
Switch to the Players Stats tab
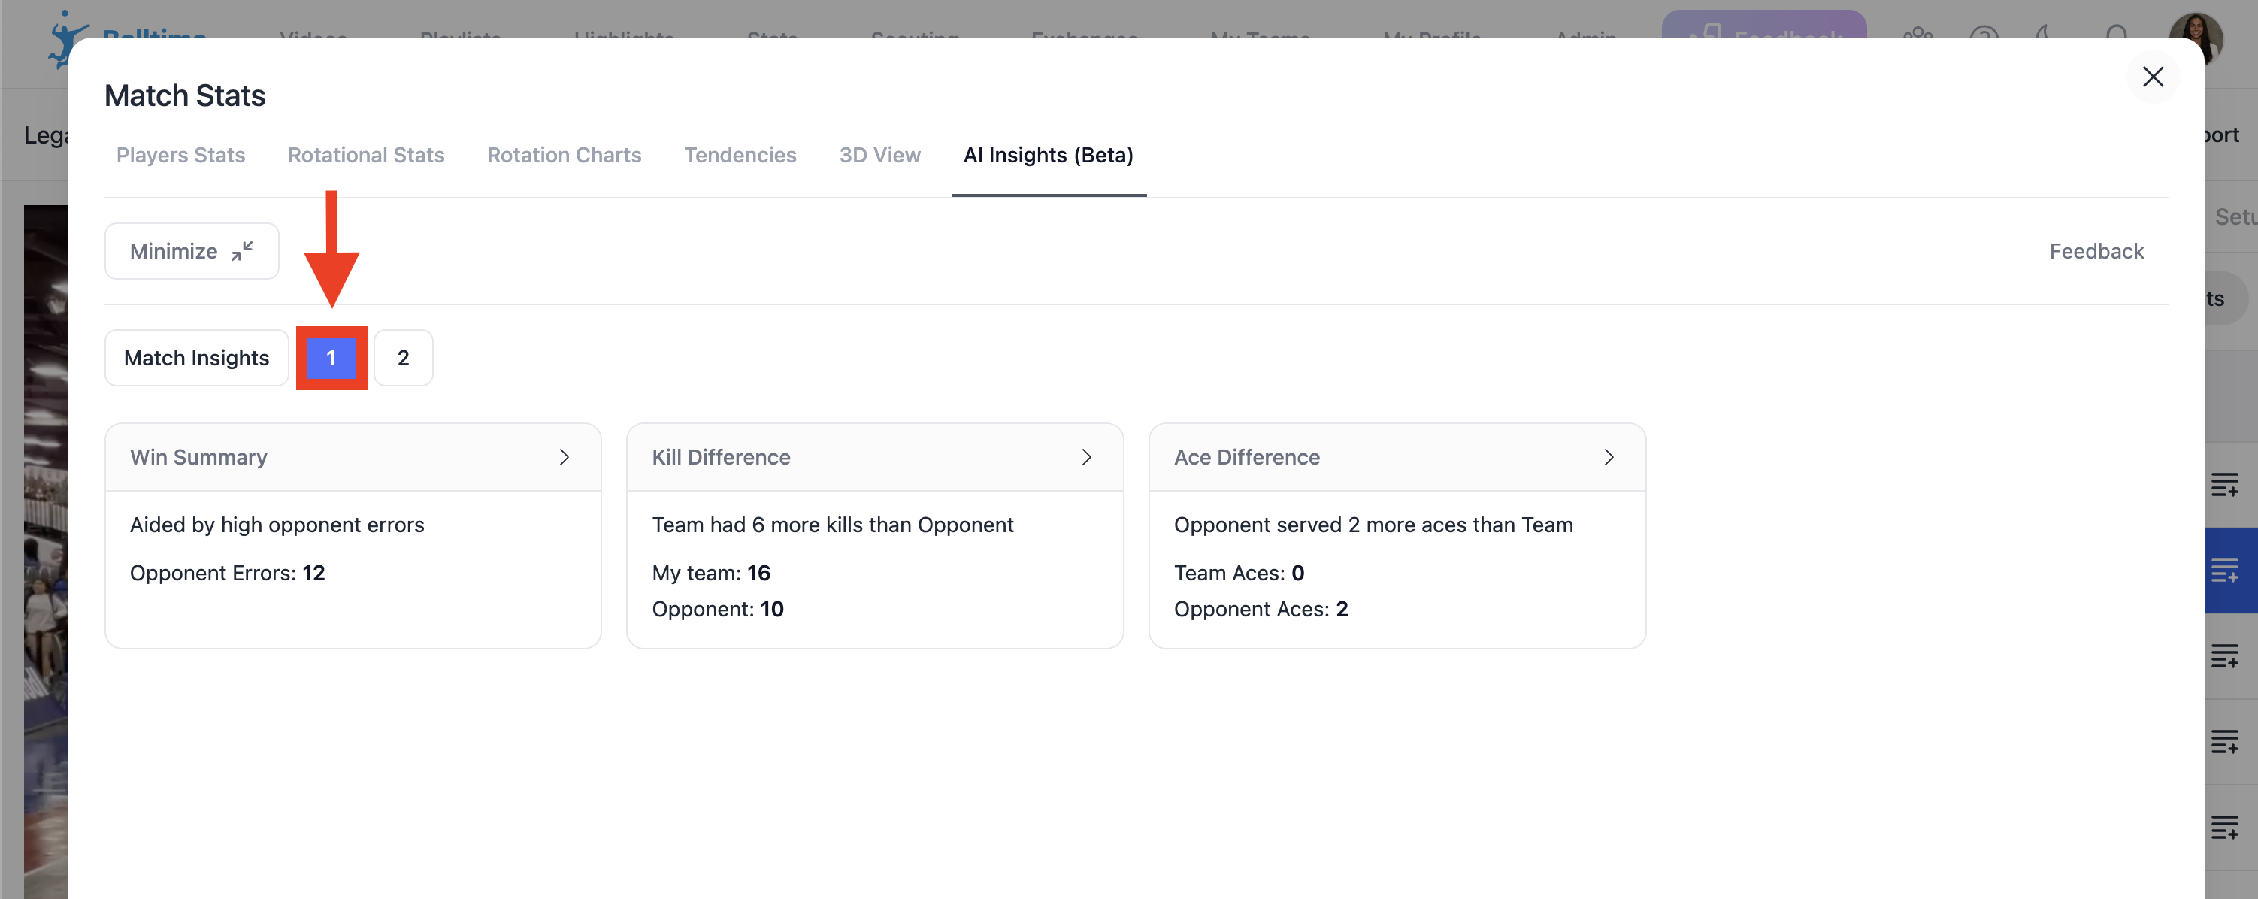click(180, 155)
